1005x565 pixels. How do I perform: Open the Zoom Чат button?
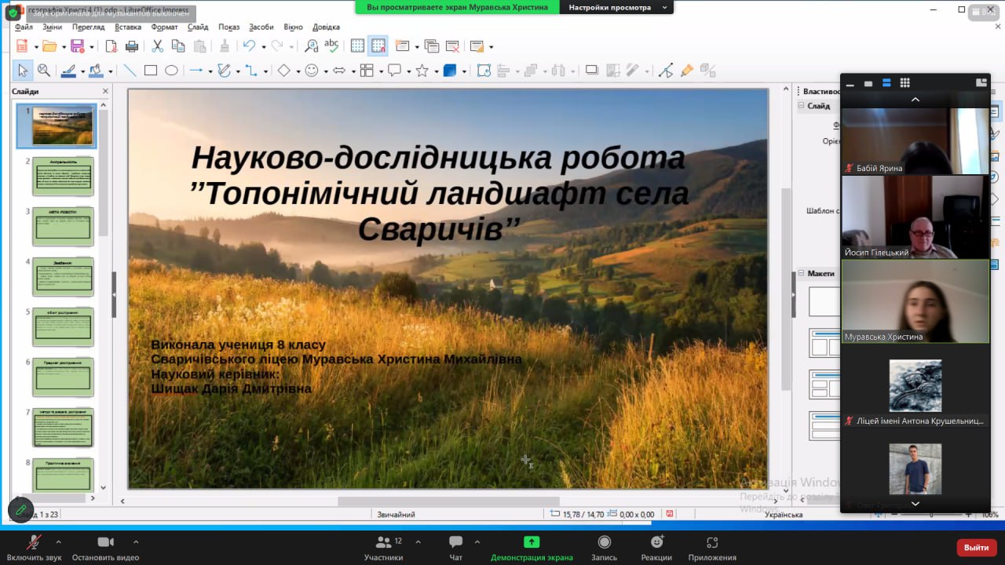(455, 547)
